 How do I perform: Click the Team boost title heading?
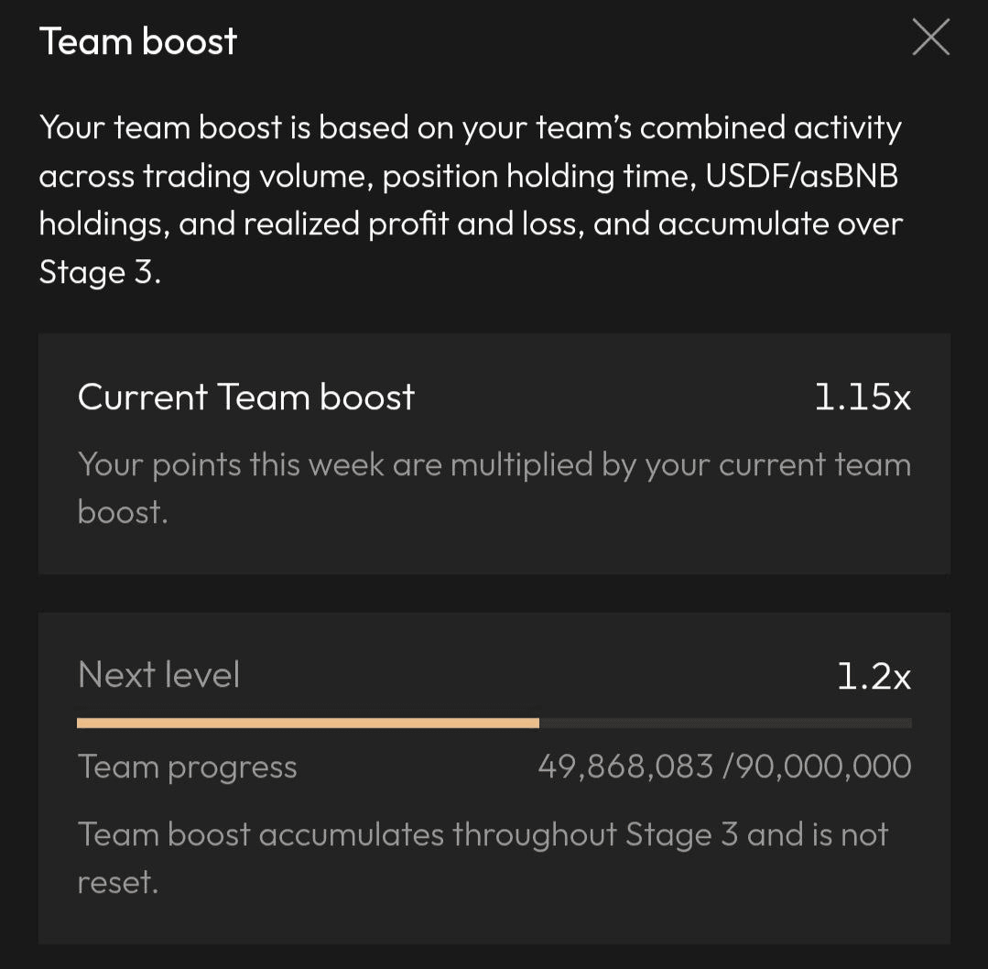click(138, 41)
